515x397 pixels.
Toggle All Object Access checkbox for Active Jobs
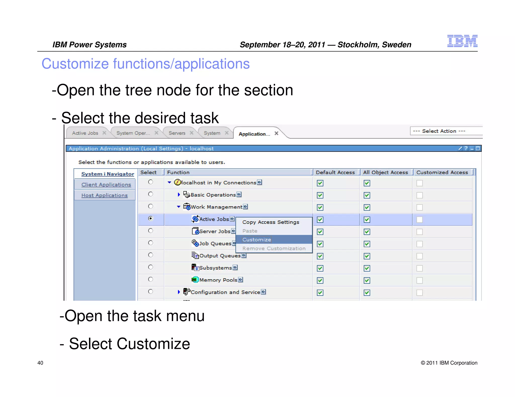click(x=367, y=220)
